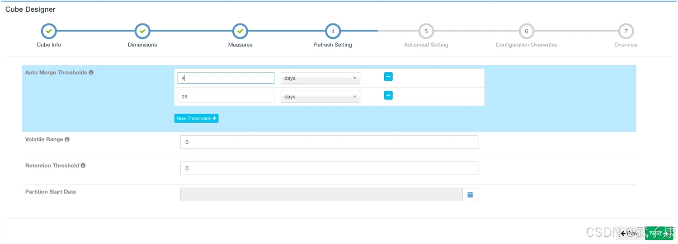
Task: Click the Dimensions step checkmark circle
Action: (x=142, y=31)
